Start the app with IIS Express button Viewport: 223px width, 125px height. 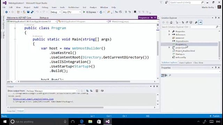(90, 12)
